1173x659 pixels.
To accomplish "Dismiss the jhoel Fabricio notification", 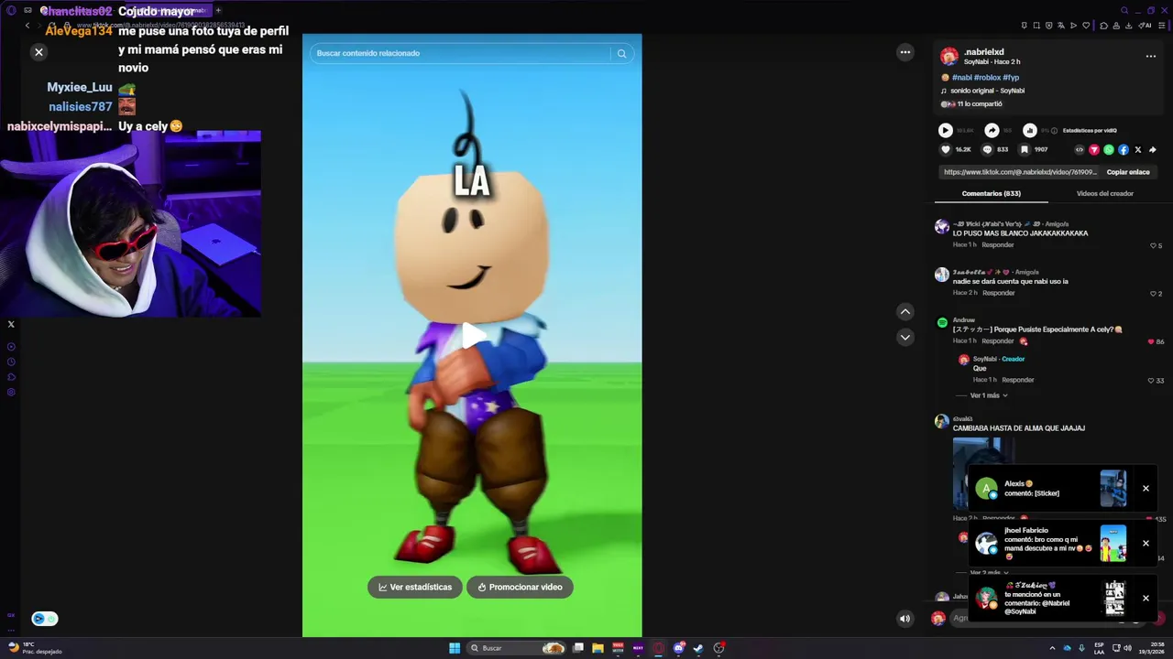I will point(1146,544).
